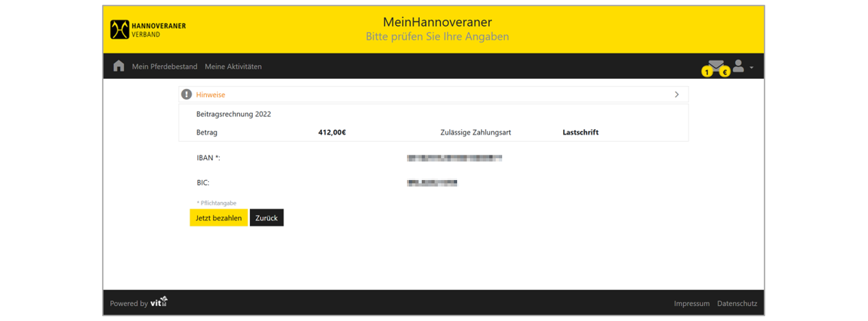Click the Jetzt bezahlen button
The image size is (868, 321).
(x=219, y=218)
